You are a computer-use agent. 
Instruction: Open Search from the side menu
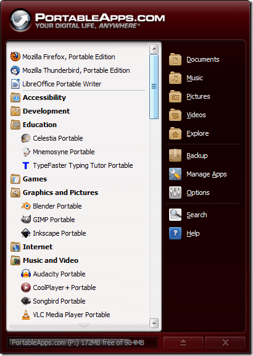pos(197,215)
